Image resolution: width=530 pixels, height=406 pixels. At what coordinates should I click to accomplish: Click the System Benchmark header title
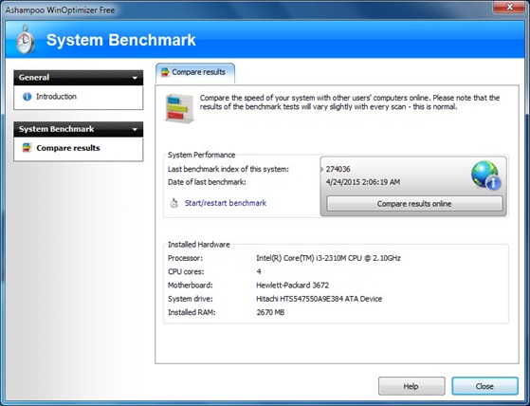(x=121, y=40)
